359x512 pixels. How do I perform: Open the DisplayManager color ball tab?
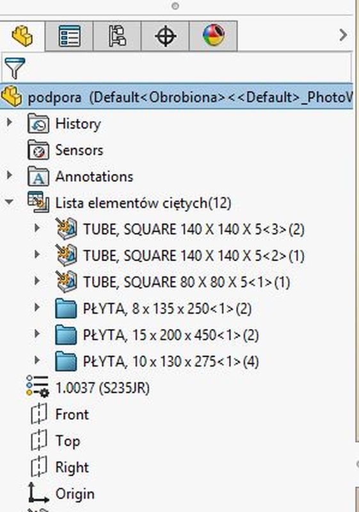pyautogui.click(x=214, y=36)
